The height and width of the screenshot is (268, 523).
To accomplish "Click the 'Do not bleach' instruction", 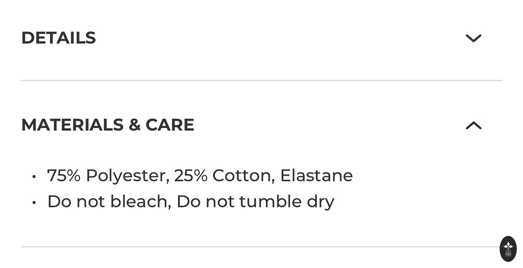I will [109, 202].
